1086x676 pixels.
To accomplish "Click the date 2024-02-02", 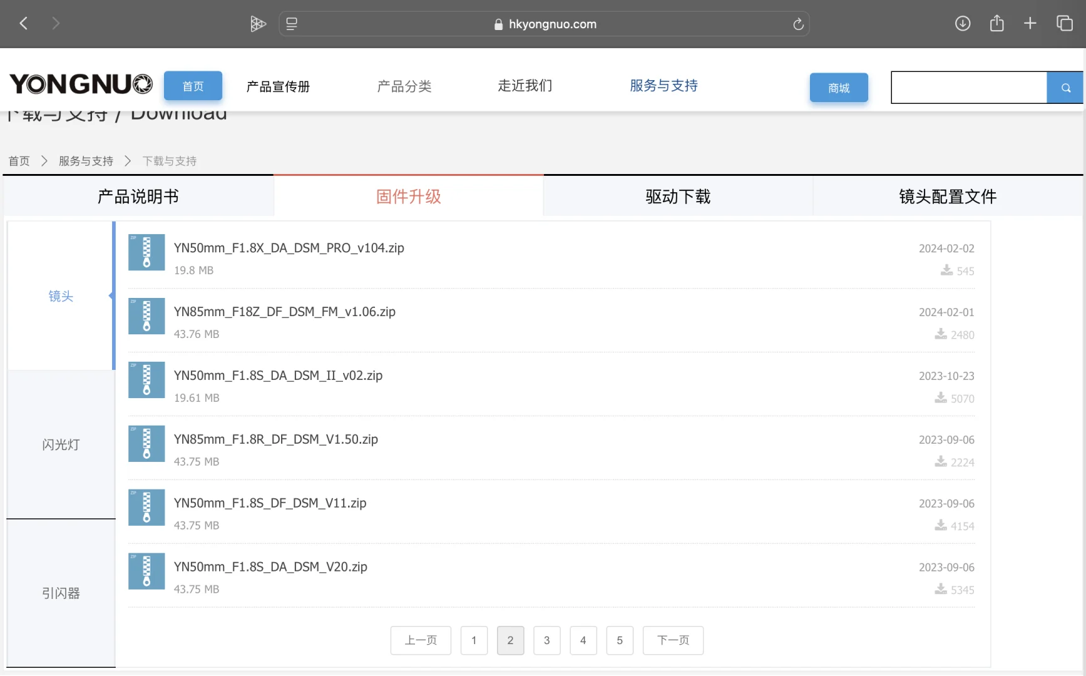I will point(946,248).
